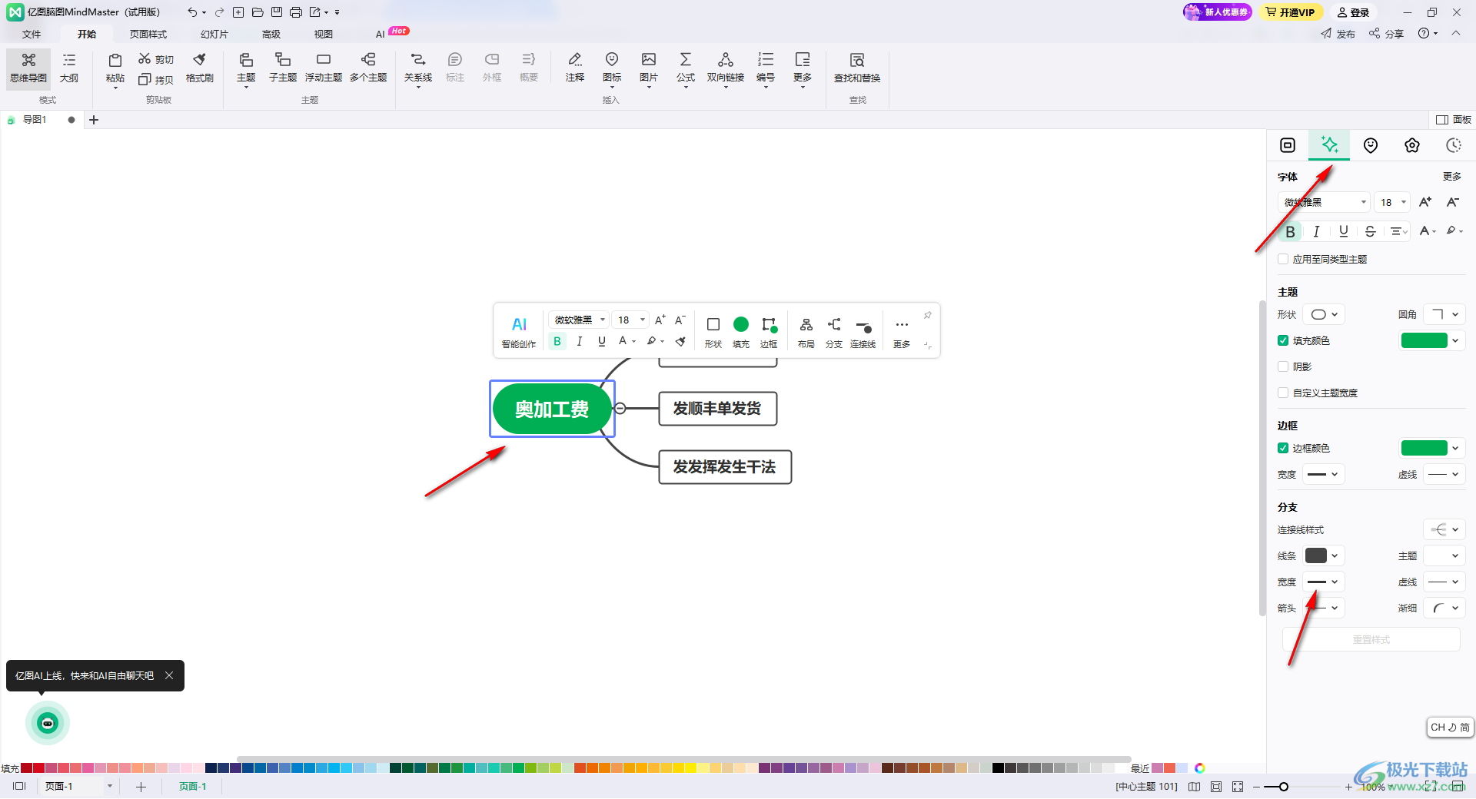Click the 粘贴 paste icon

115,61
